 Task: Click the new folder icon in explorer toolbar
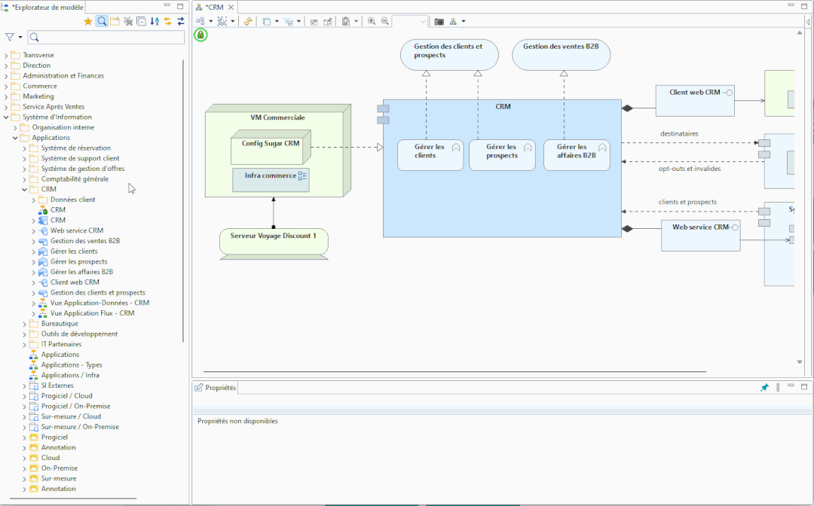pyautogui.click(x=115, y=21)
